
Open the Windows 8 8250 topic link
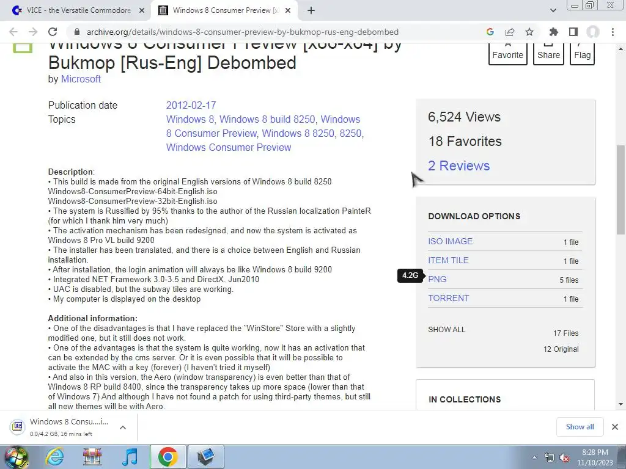pos(298,133)
